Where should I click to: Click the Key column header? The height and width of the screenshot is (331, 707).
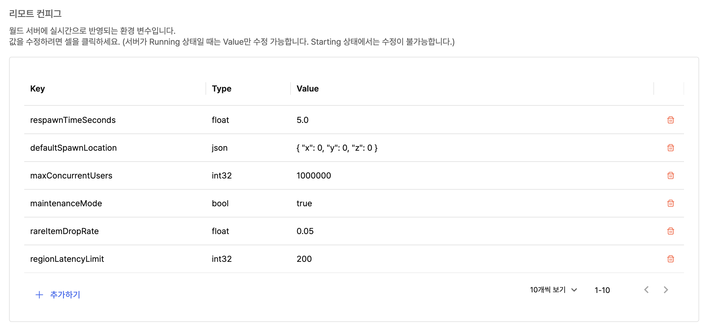[x=115, y=88]
